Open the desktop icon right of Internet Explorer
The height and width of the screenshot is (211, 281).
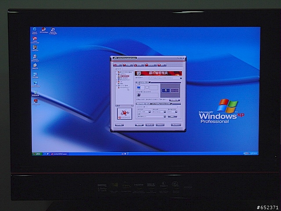point(44,30)
